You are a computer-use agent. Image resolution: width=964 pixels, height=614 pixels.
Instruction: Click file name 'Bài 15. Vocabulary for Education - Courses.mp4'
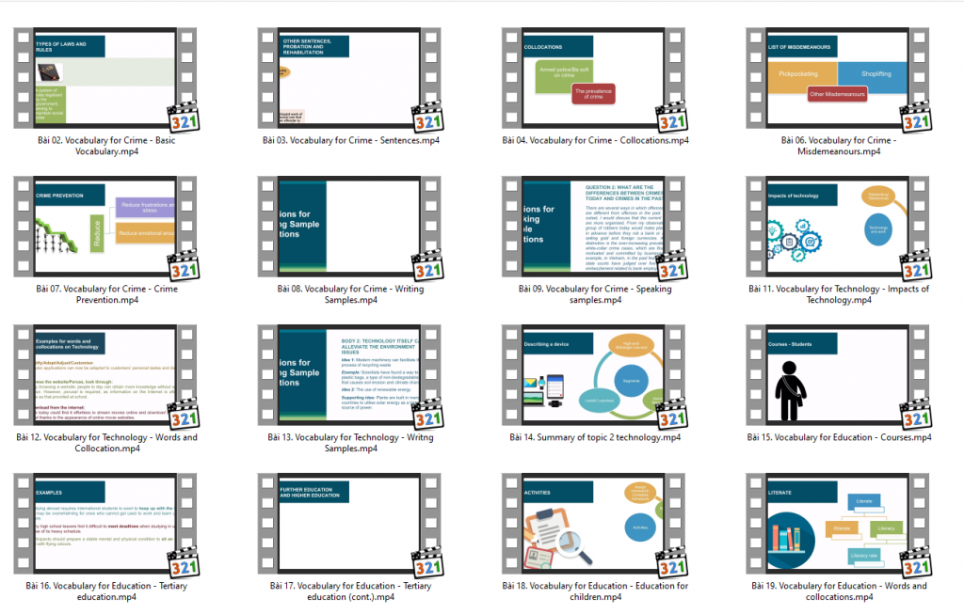pyautogui.click(x=838, y=437)
